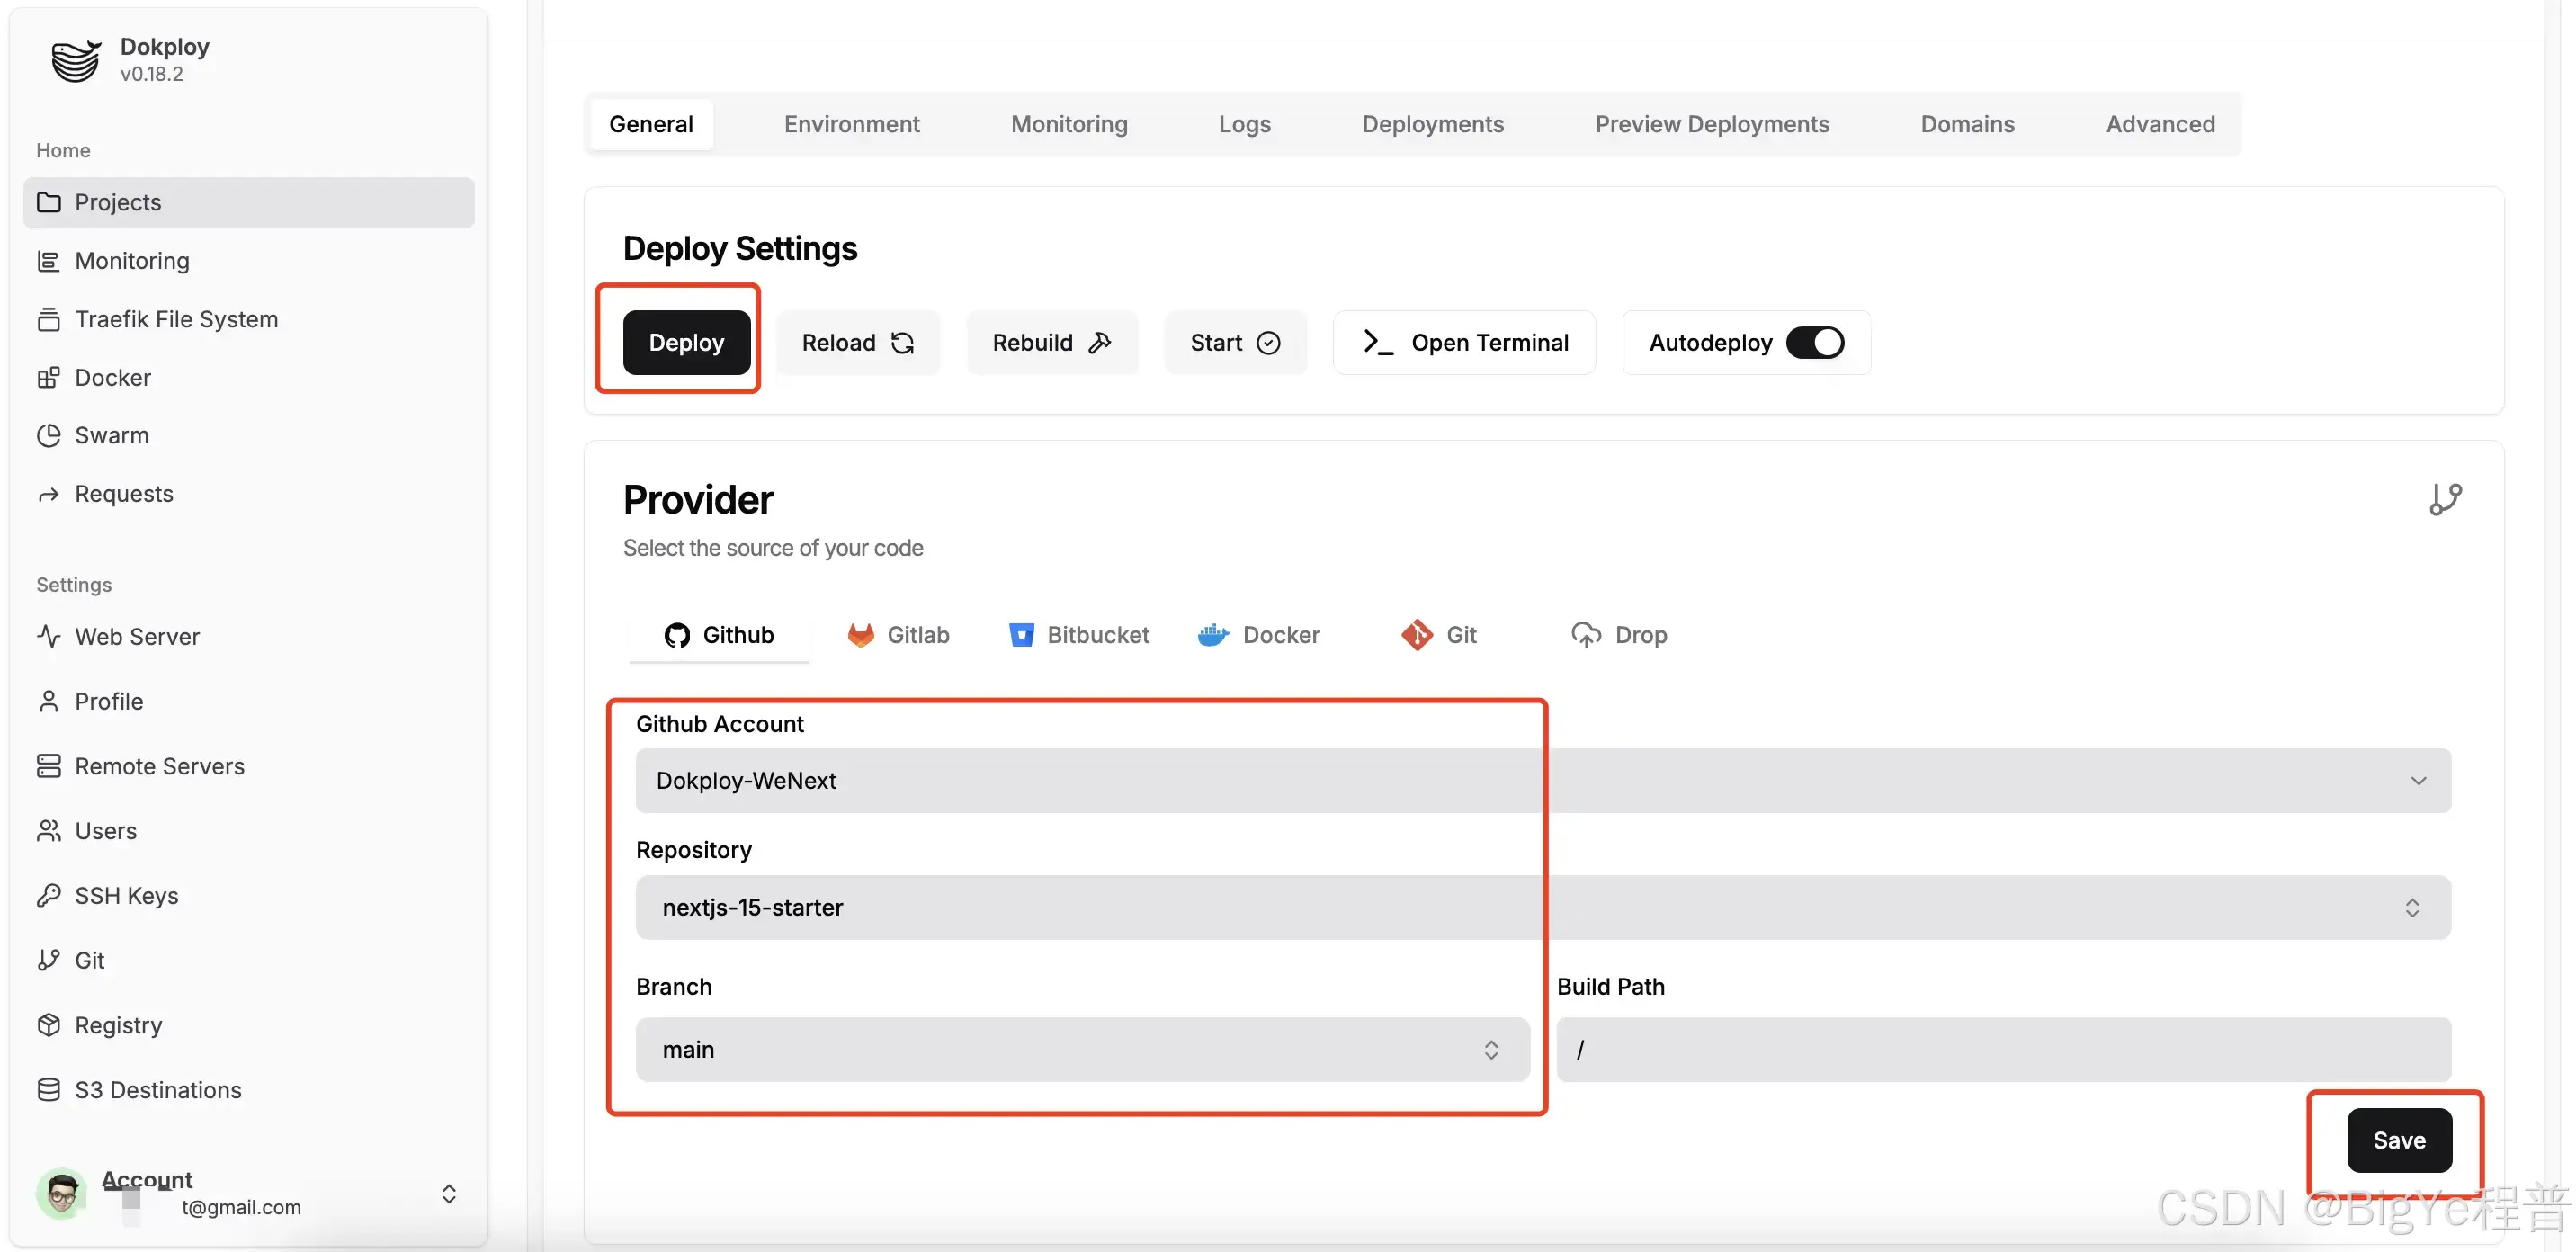Click the git branch icon beside Provider

coord(2445,499)
